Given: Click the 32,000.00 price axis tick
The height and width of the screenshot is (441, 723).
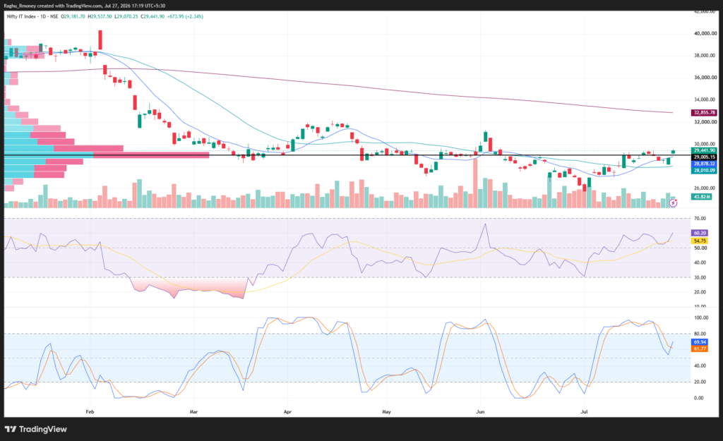Looking at the screenshot, I should (x=705, y=122).
